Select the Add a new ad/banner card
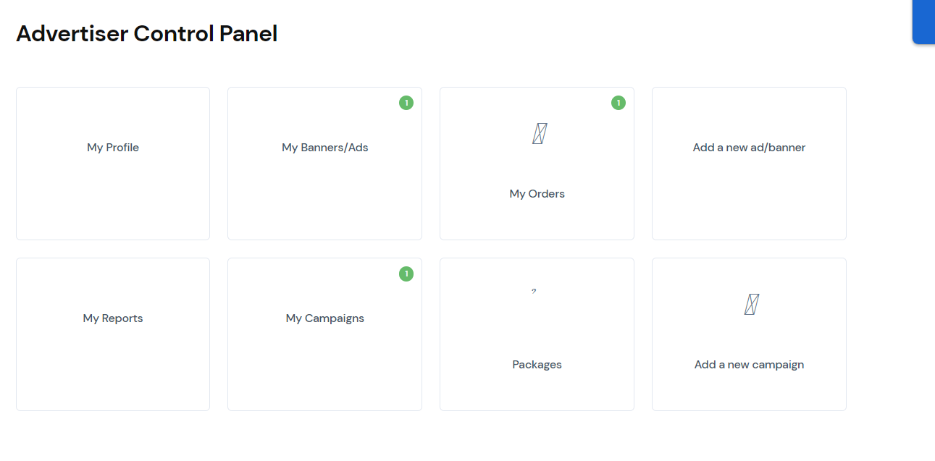 click(749, 164)
